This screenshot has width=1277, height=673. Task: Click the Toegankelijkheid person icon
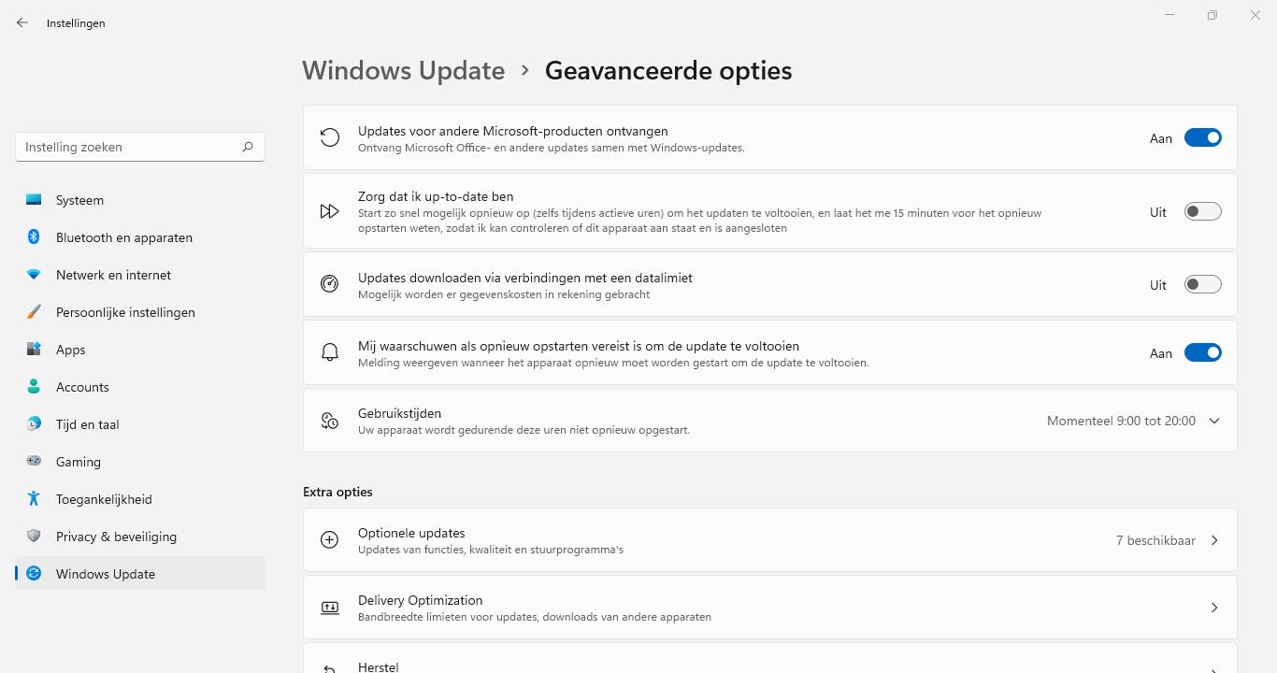click(34, 499)
